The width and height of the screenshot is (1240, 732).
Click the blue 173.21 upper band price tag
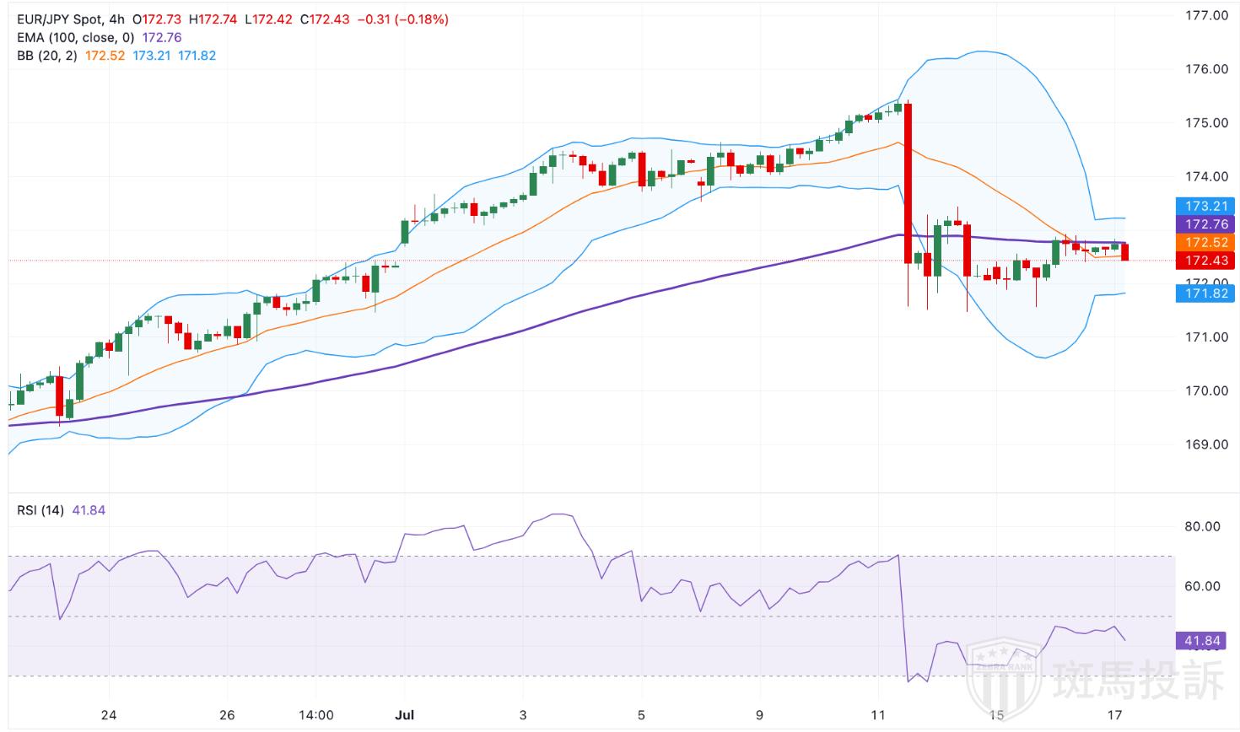pyautogui.click(x=1205, y=206)
